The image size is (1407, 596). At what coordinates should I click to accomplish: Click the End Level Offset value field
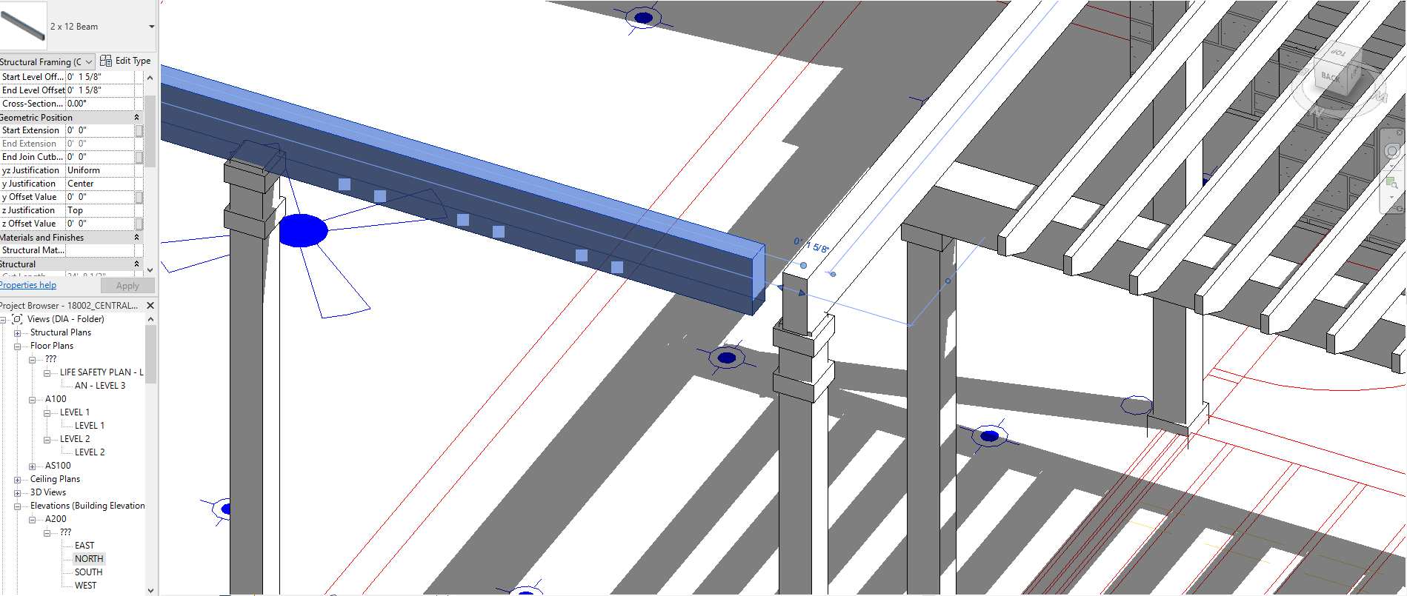tap(100, 90)
